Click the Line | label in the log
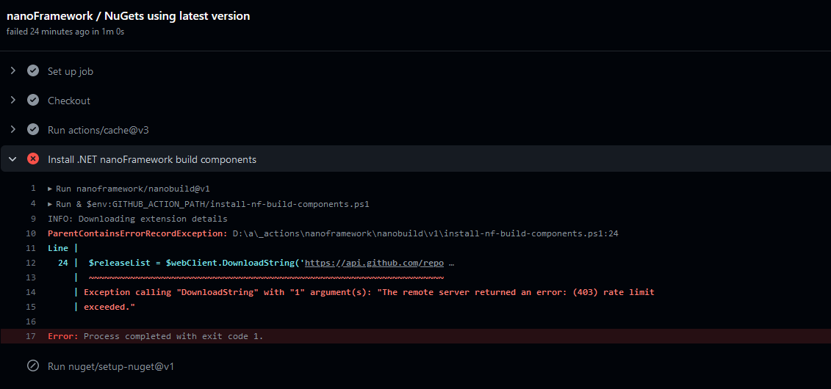The width and height of the screenshot is (831, 389). point(63,247)
